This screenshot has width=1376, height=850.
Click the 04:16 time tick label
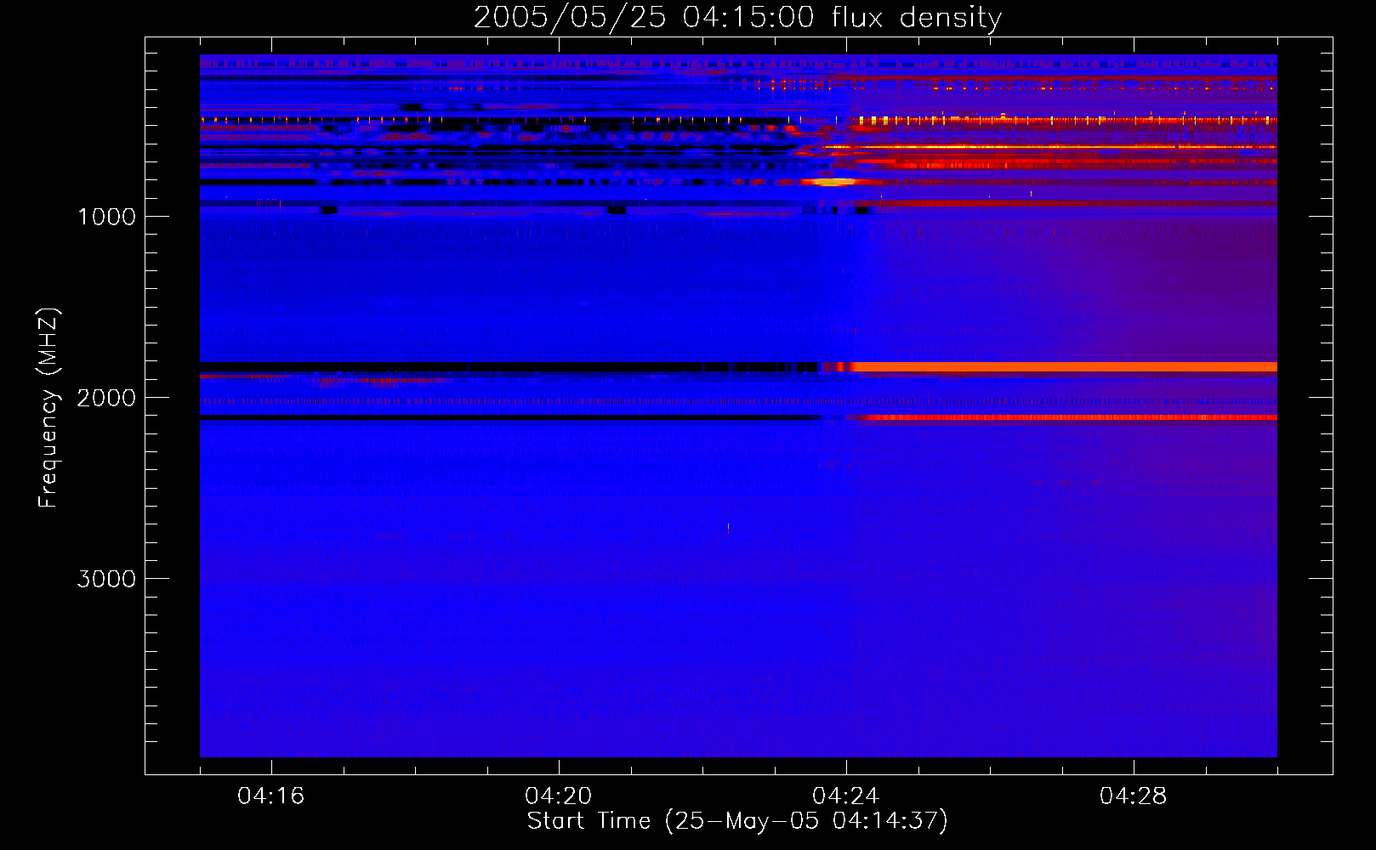271,796
